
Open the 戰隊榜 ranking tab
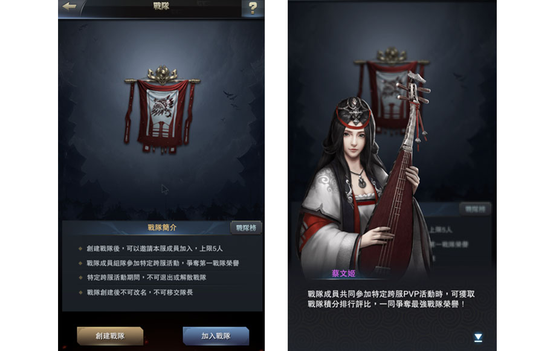click(246, 228)
